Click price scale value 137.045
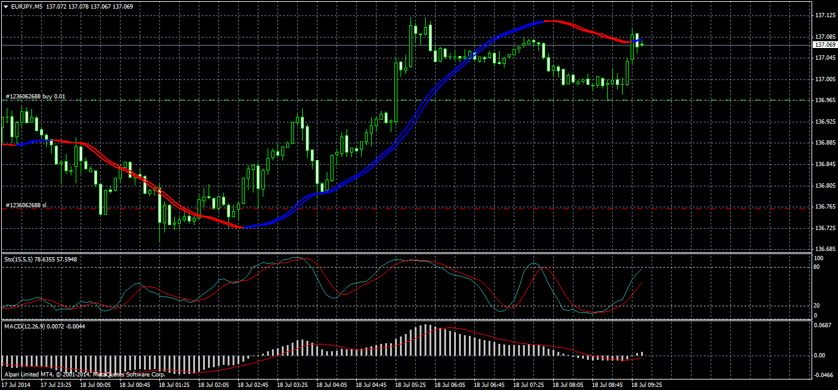The width and height of the screenshot is (838, 390). coord(824,58)
